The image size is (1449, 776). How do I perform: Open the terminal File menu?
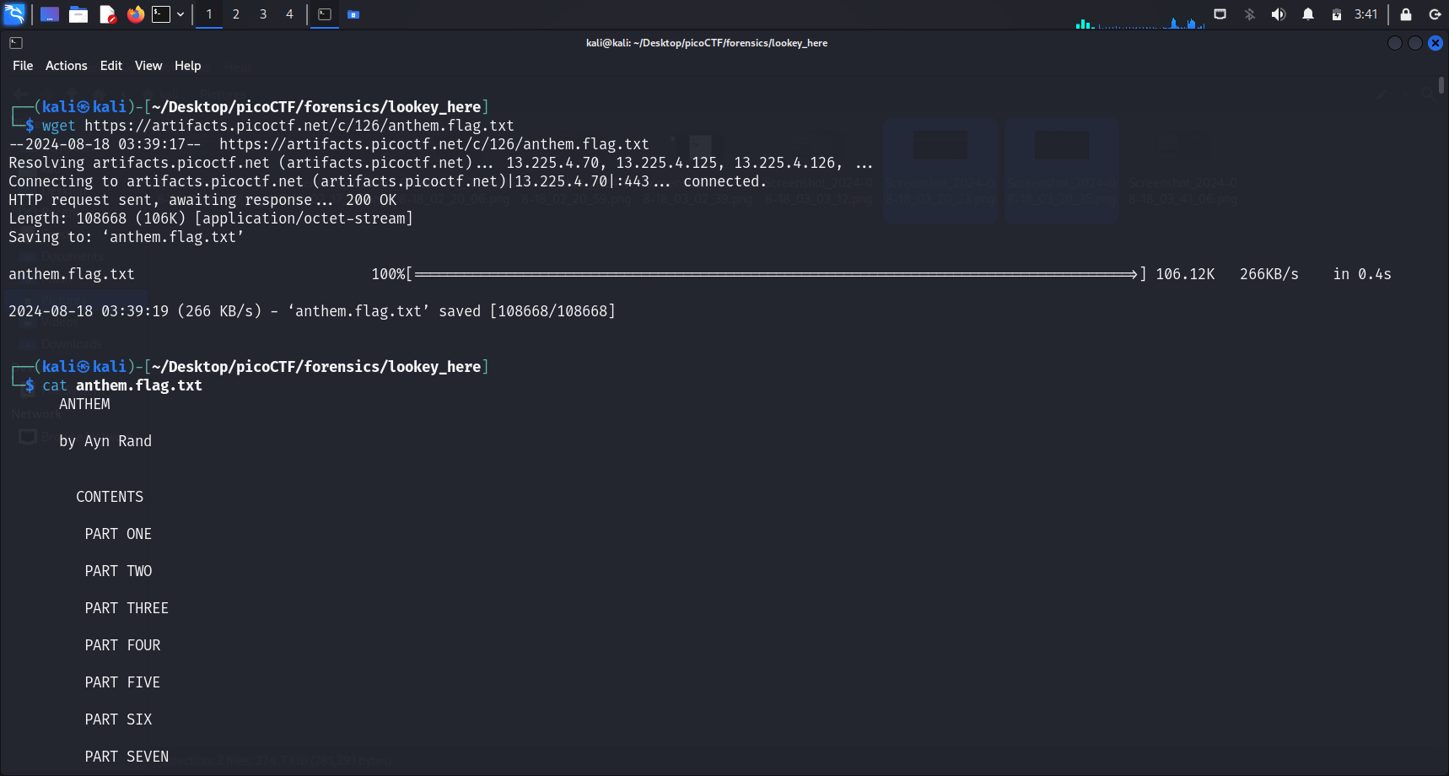(x=23, y=66)
